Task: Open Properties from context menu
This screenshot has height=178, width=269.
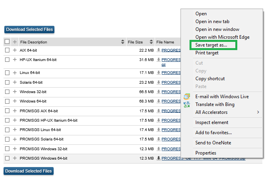Action: coord(206,153)
